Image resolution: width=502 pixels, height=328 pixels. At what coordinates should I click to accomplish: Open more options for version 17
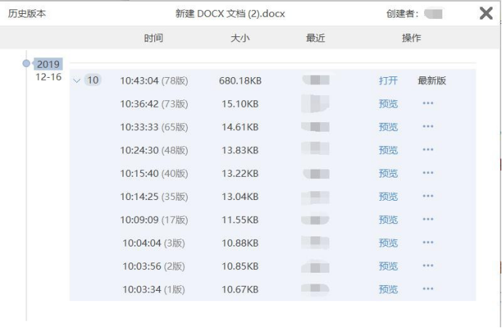click(x=428, y=220)
